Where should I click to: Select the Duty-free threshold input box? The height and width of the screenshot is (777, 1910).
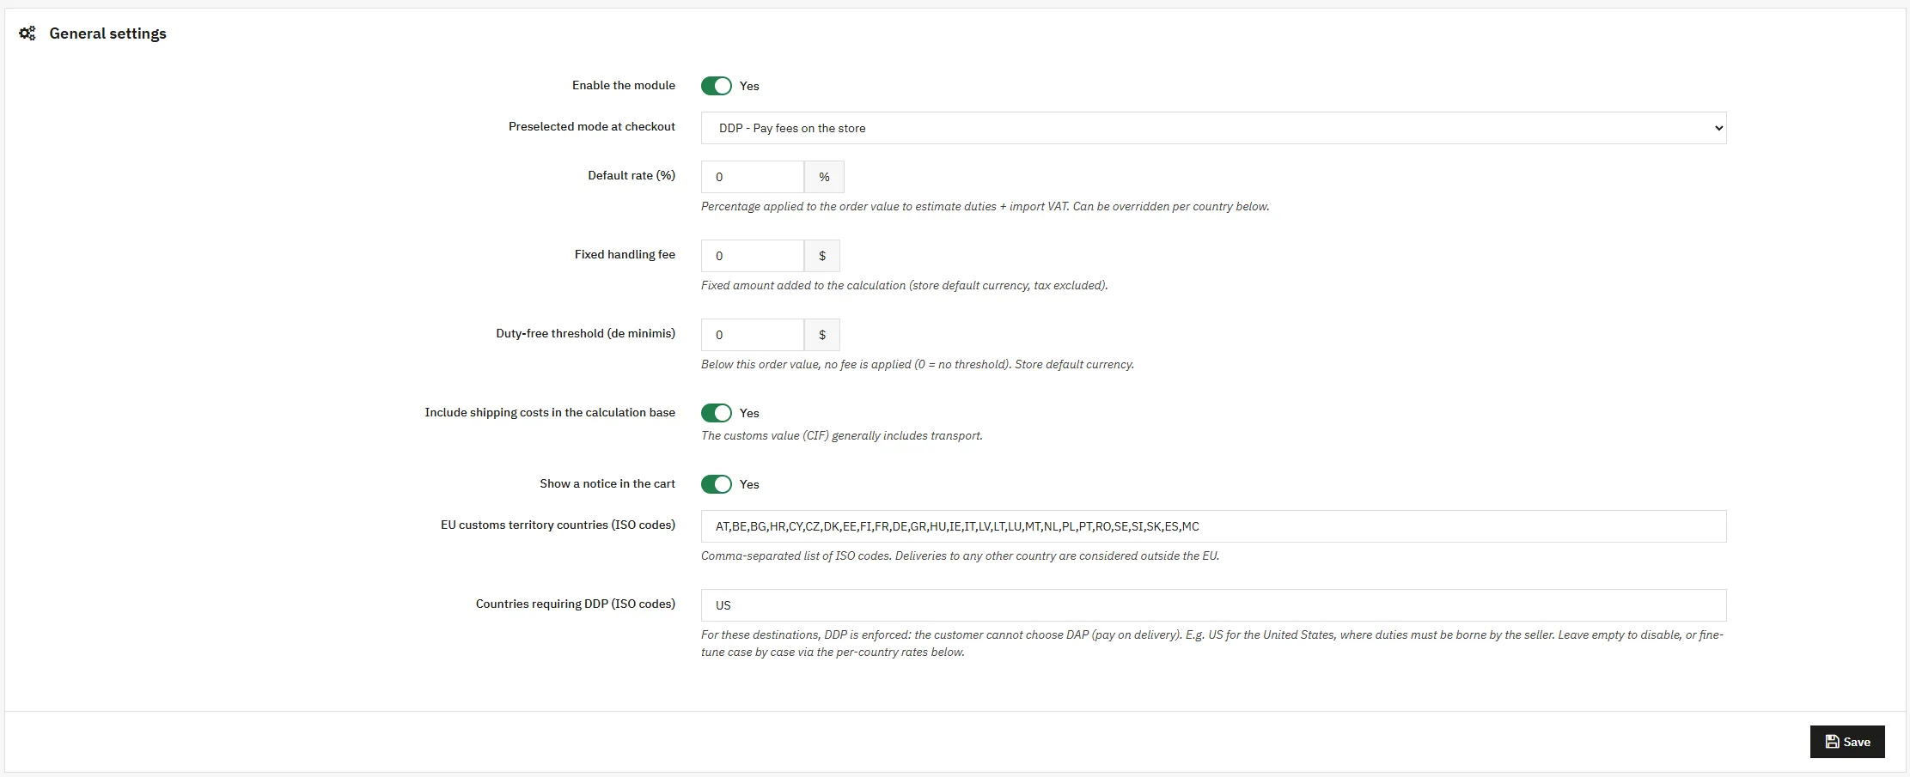(x=753, y=335)
